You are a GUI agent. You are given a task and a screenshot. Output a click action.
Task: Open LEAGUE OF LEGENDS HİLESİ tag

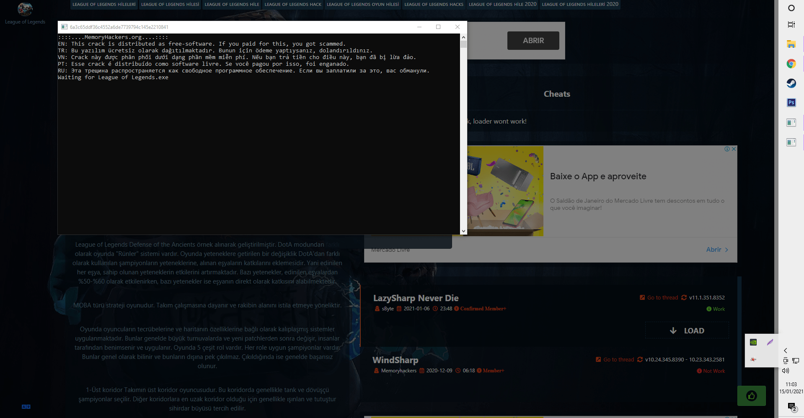pyautogui.click(x=170, y=4)
